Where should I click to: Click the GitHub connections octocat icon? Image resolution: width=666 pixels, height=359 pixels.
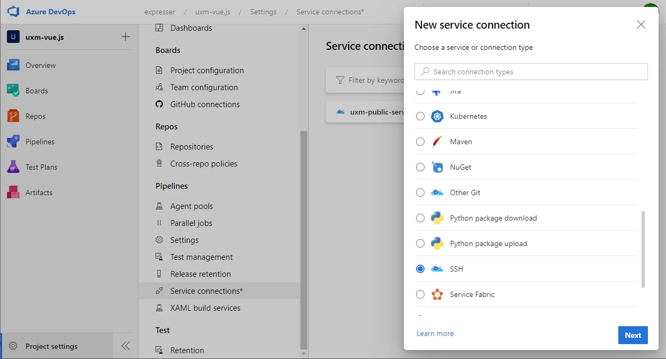[159, 104]
